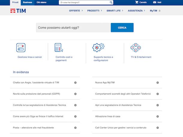
Task: Click arrow icon beside Novità sulla protezione dati
Action: point(75,94)
